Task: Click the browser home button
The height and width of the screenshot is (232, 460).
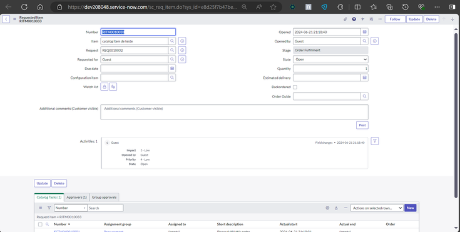Action: point(40,7)
